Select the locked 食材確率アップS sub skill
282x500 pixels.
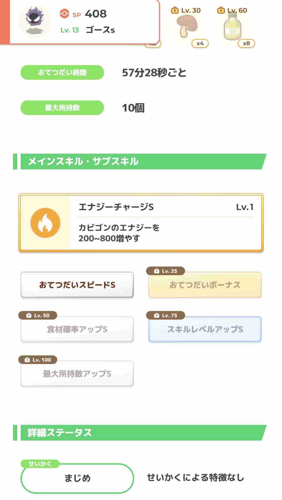click(x=77, y=329)
